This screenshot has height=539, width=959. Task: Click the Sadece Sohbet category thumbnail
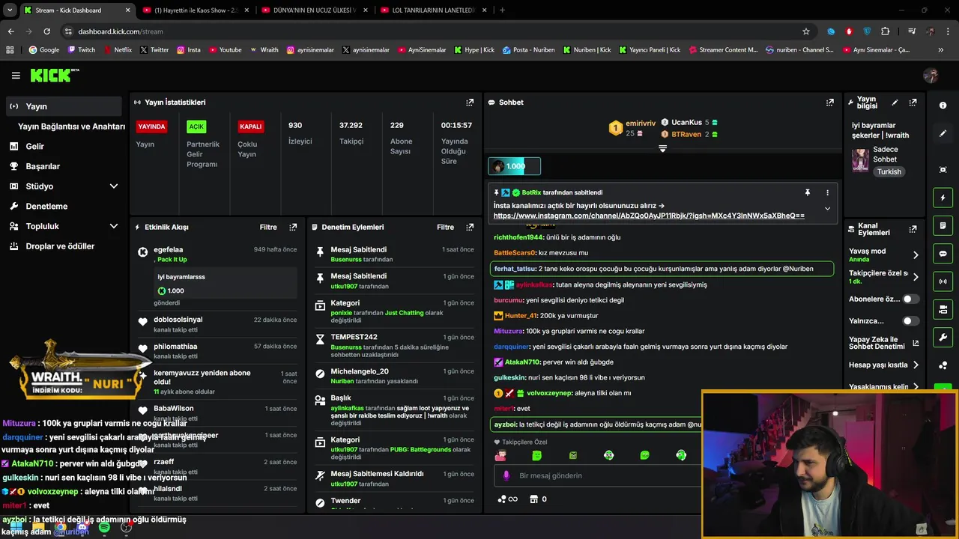pos(860,160)
